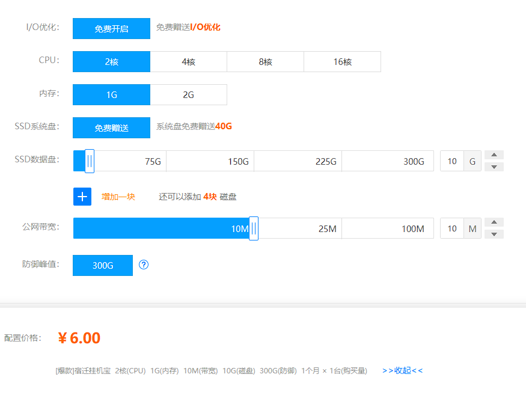Viewport: 526px width, 395px height.
Task: Click the 免费赠送 SSD system disk button
Action: 111,127
